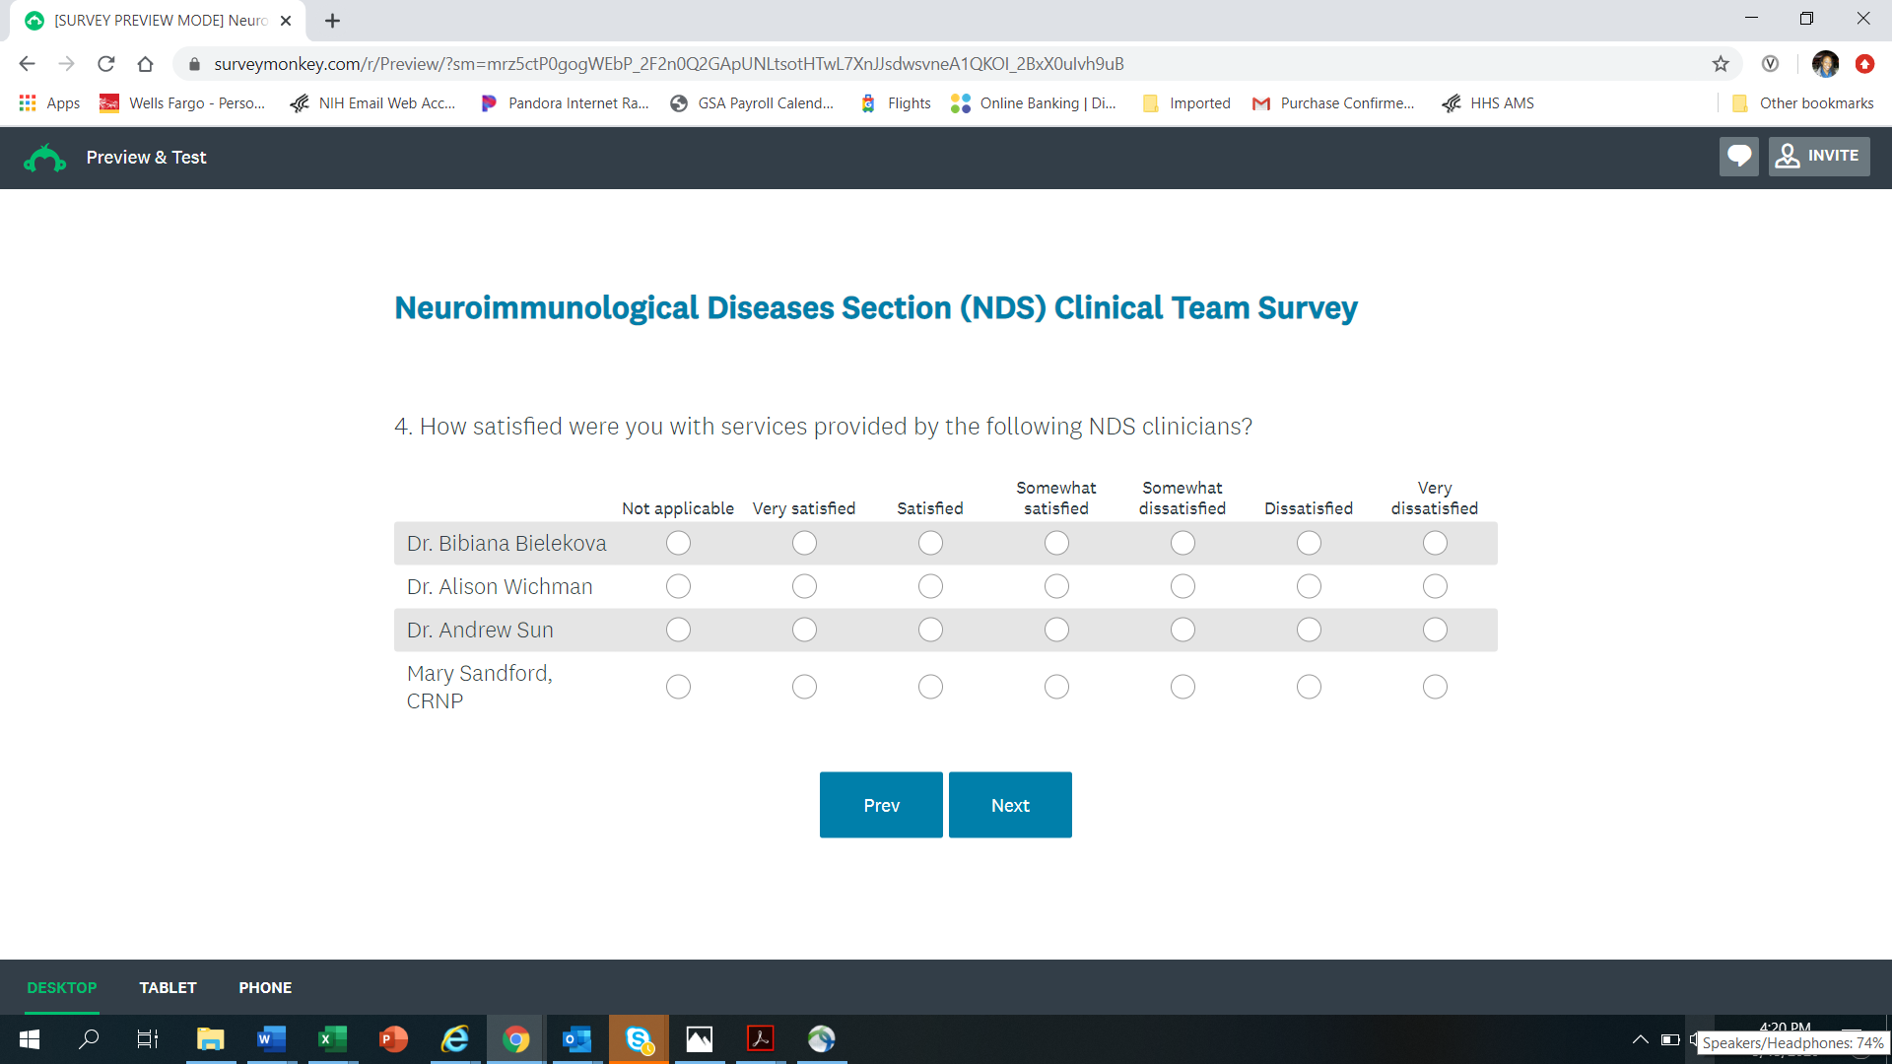Viewport: 1892px width, 1064px height.
Task: Select Very satisfied for Dr. Bibiana Bielekova
Action: (x=804, y=543)
